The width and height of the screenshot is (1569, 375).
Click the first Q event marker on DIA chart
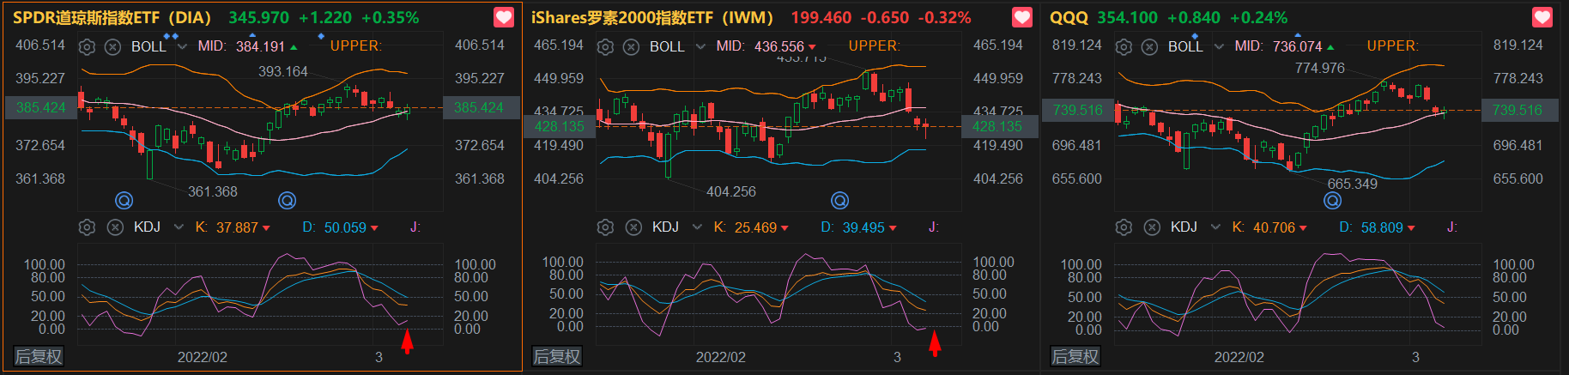tap(124, 201)
